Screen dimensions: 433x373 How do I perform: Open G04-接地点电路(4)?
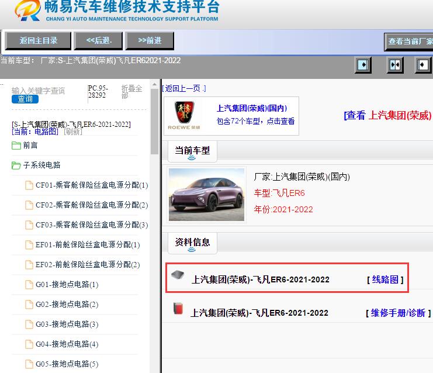tap(67, 344)
